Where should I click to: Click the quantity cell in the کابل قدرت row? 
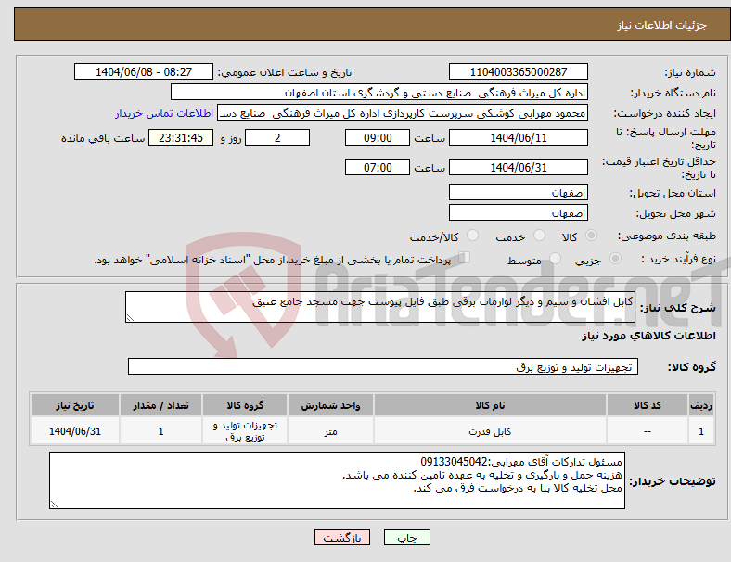[x=160, y=431]
